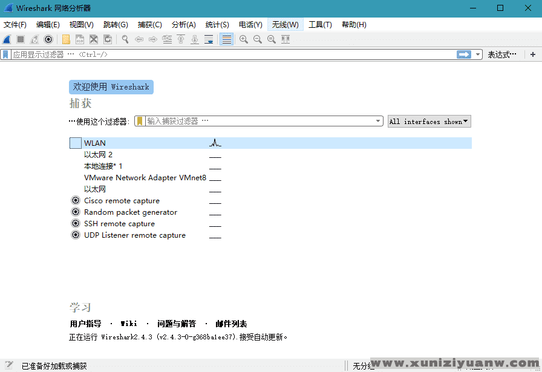
Task: Select the WLAN interface in the list
Action: pyautogui.click(x=95, y=143)
